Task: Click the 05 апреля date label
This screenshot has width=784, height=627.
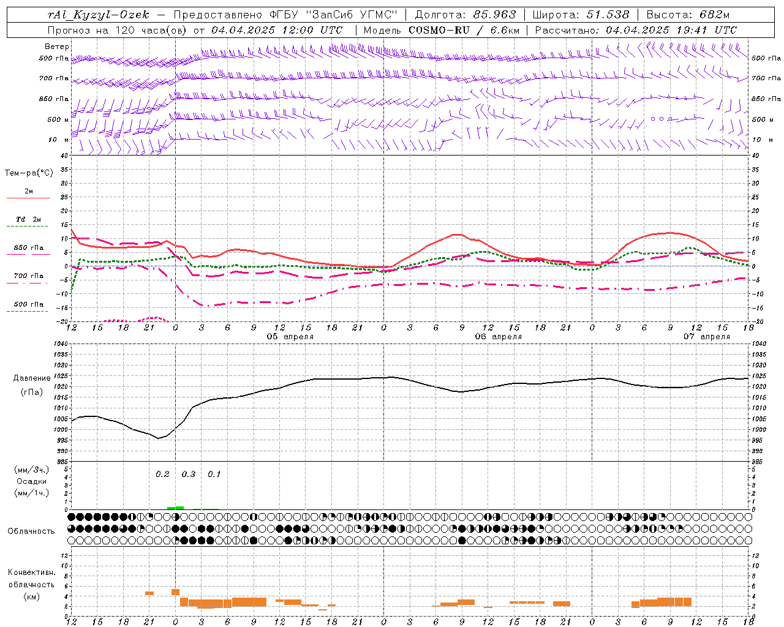Action: click(290, 336)
